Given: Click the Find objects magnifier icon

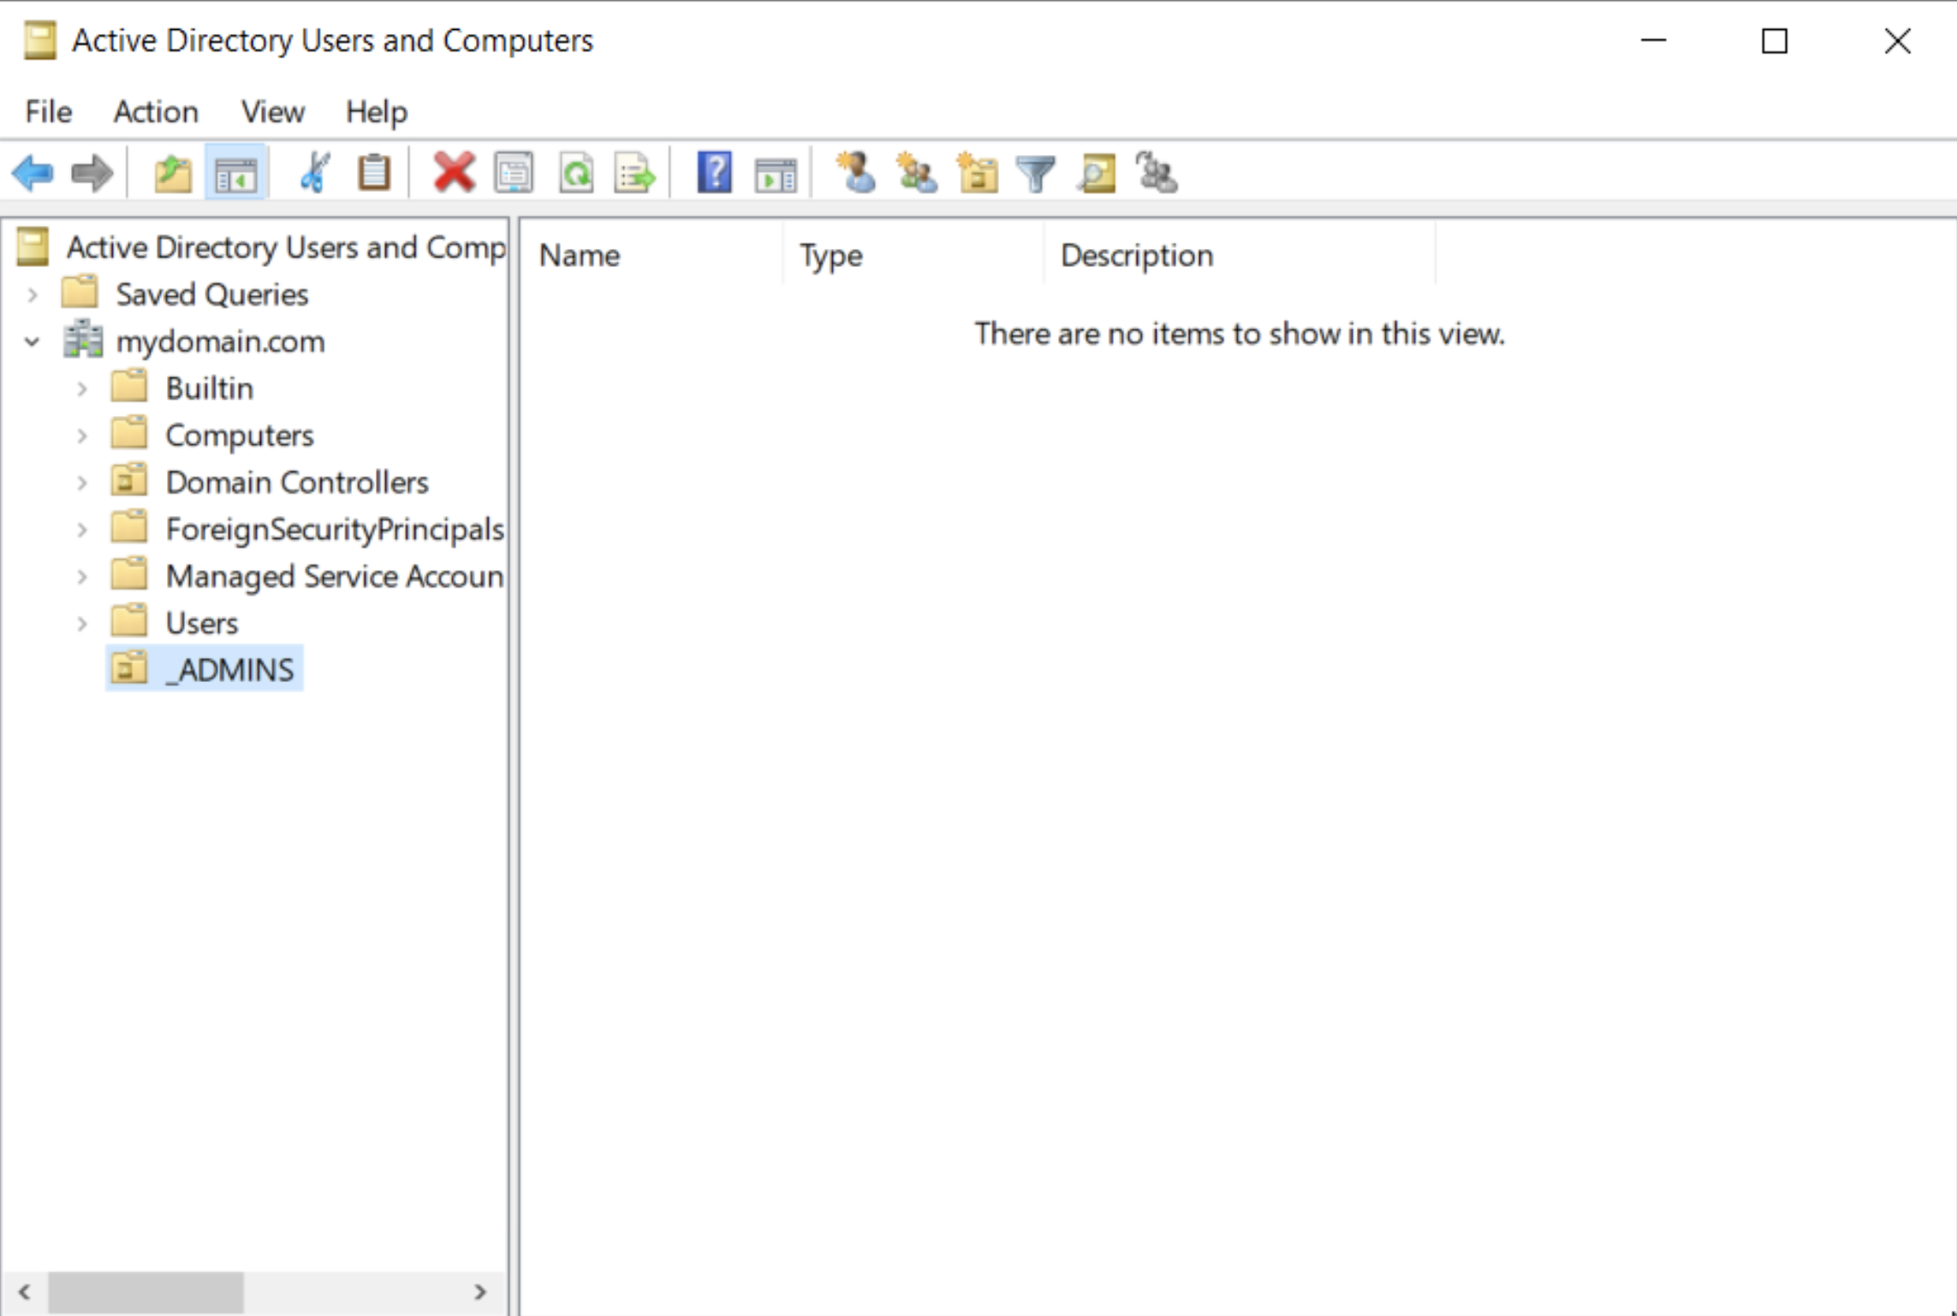Looking at the screenshot, I should tap(1097, 174).
